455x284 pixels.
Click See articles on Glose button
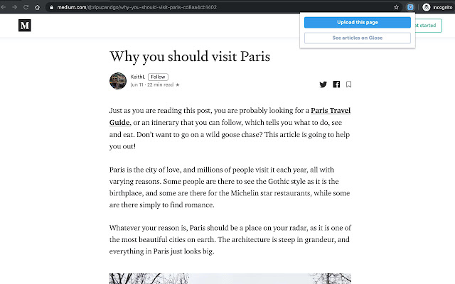(x=358, y=38)
